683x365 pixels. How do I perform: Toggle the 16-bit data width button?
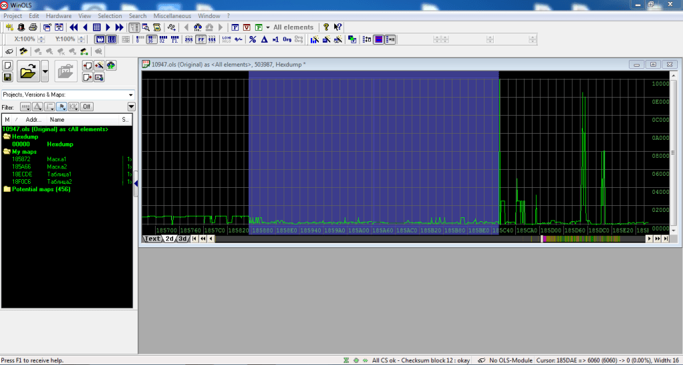[151, 39]
